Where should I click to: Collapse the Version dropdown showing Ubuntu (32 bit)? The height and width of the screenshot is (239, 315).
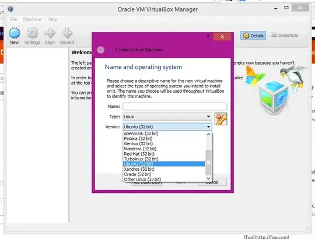pos(167,127)
